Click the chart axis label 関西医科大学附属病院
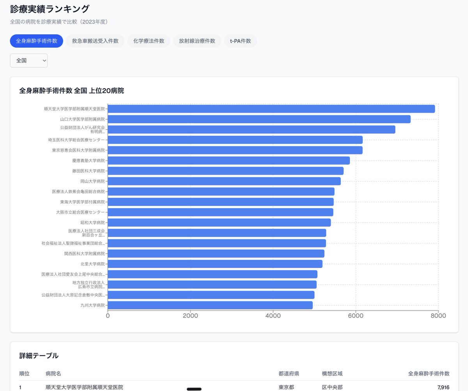468x391 pixels. 85,254
